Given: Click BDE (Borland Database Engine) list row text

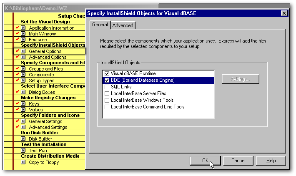Looking at the screenshot, I should 143,80.
